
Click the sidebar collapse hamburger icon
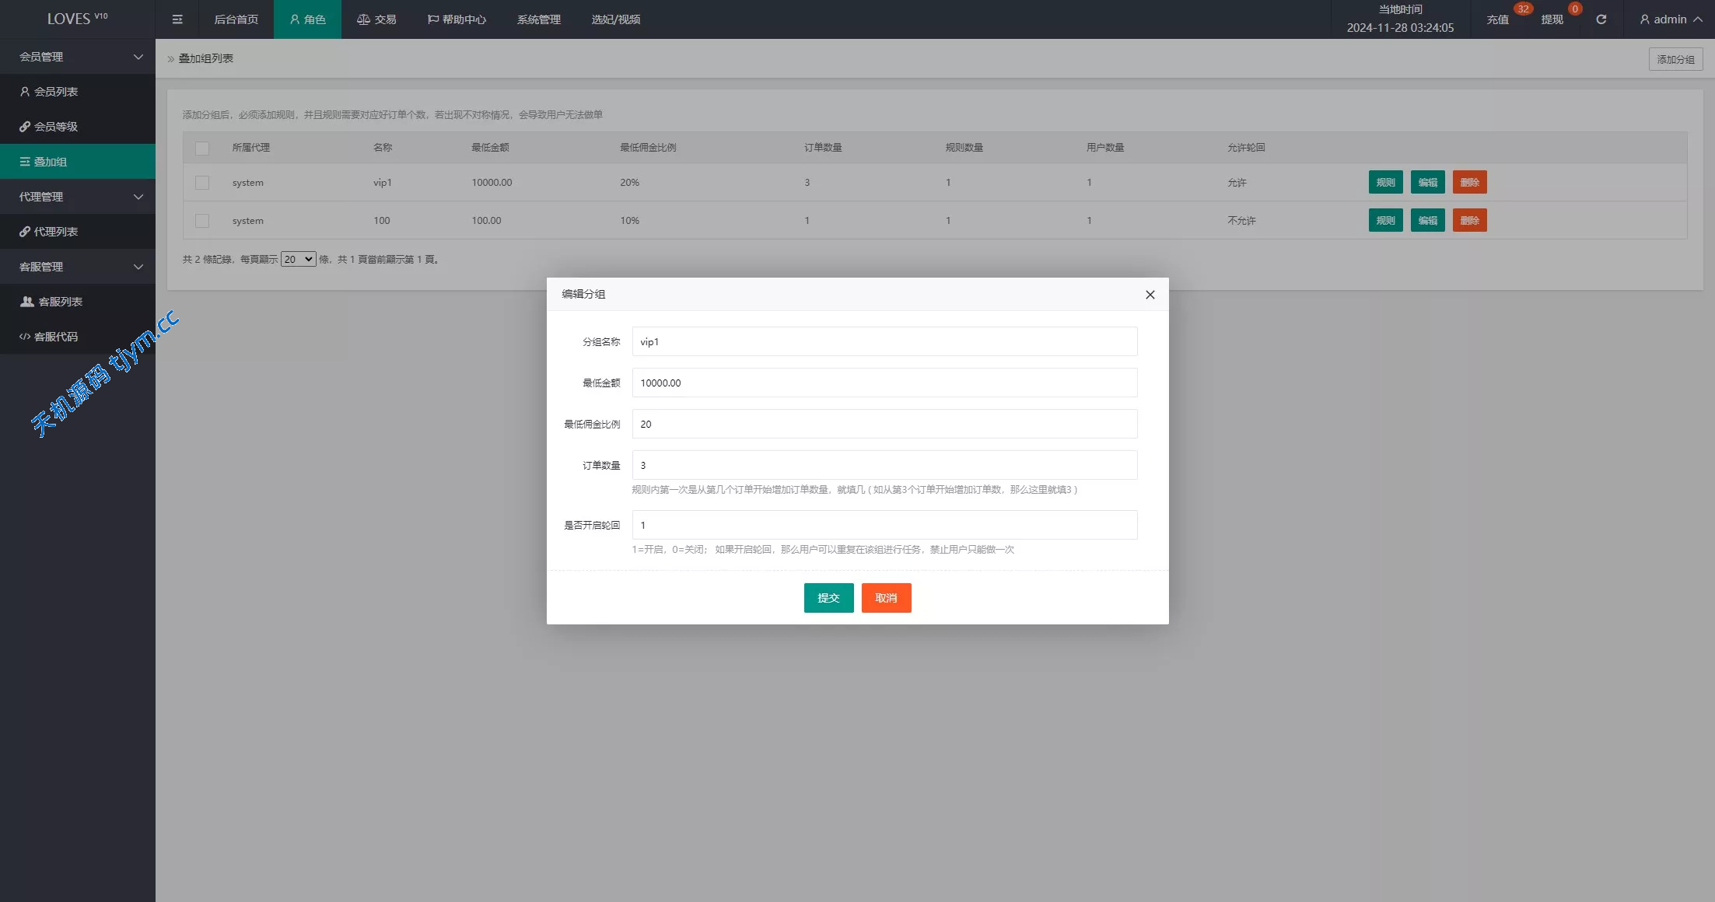pyautogui.click(x=177, y=19)
